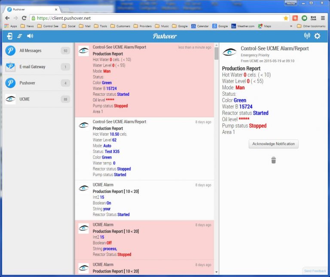This screenshot has height=277, width=330.
Task: Click the message list vertical scrollbar
Action: (x=216, y=159)
